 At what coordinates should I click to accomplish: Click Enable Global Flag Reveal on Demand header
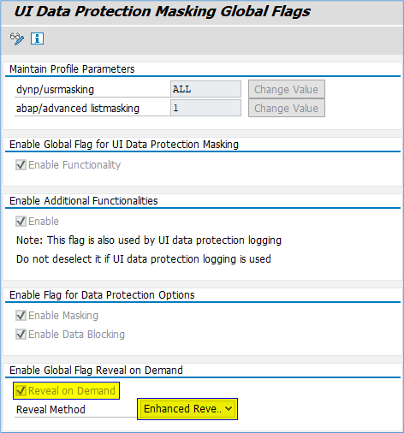click(x=96, y=371)
